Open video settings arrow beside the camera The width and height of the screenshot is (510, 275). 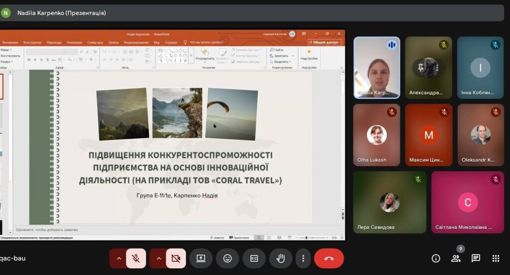(x=159, y=259)
